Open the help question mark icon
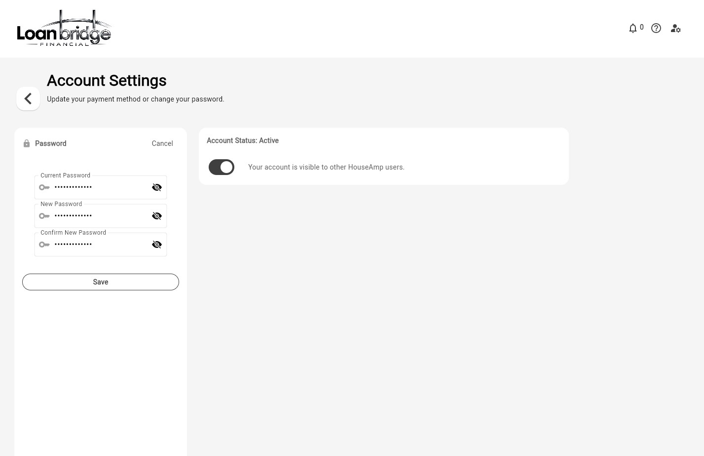 [x=656, y=29]
